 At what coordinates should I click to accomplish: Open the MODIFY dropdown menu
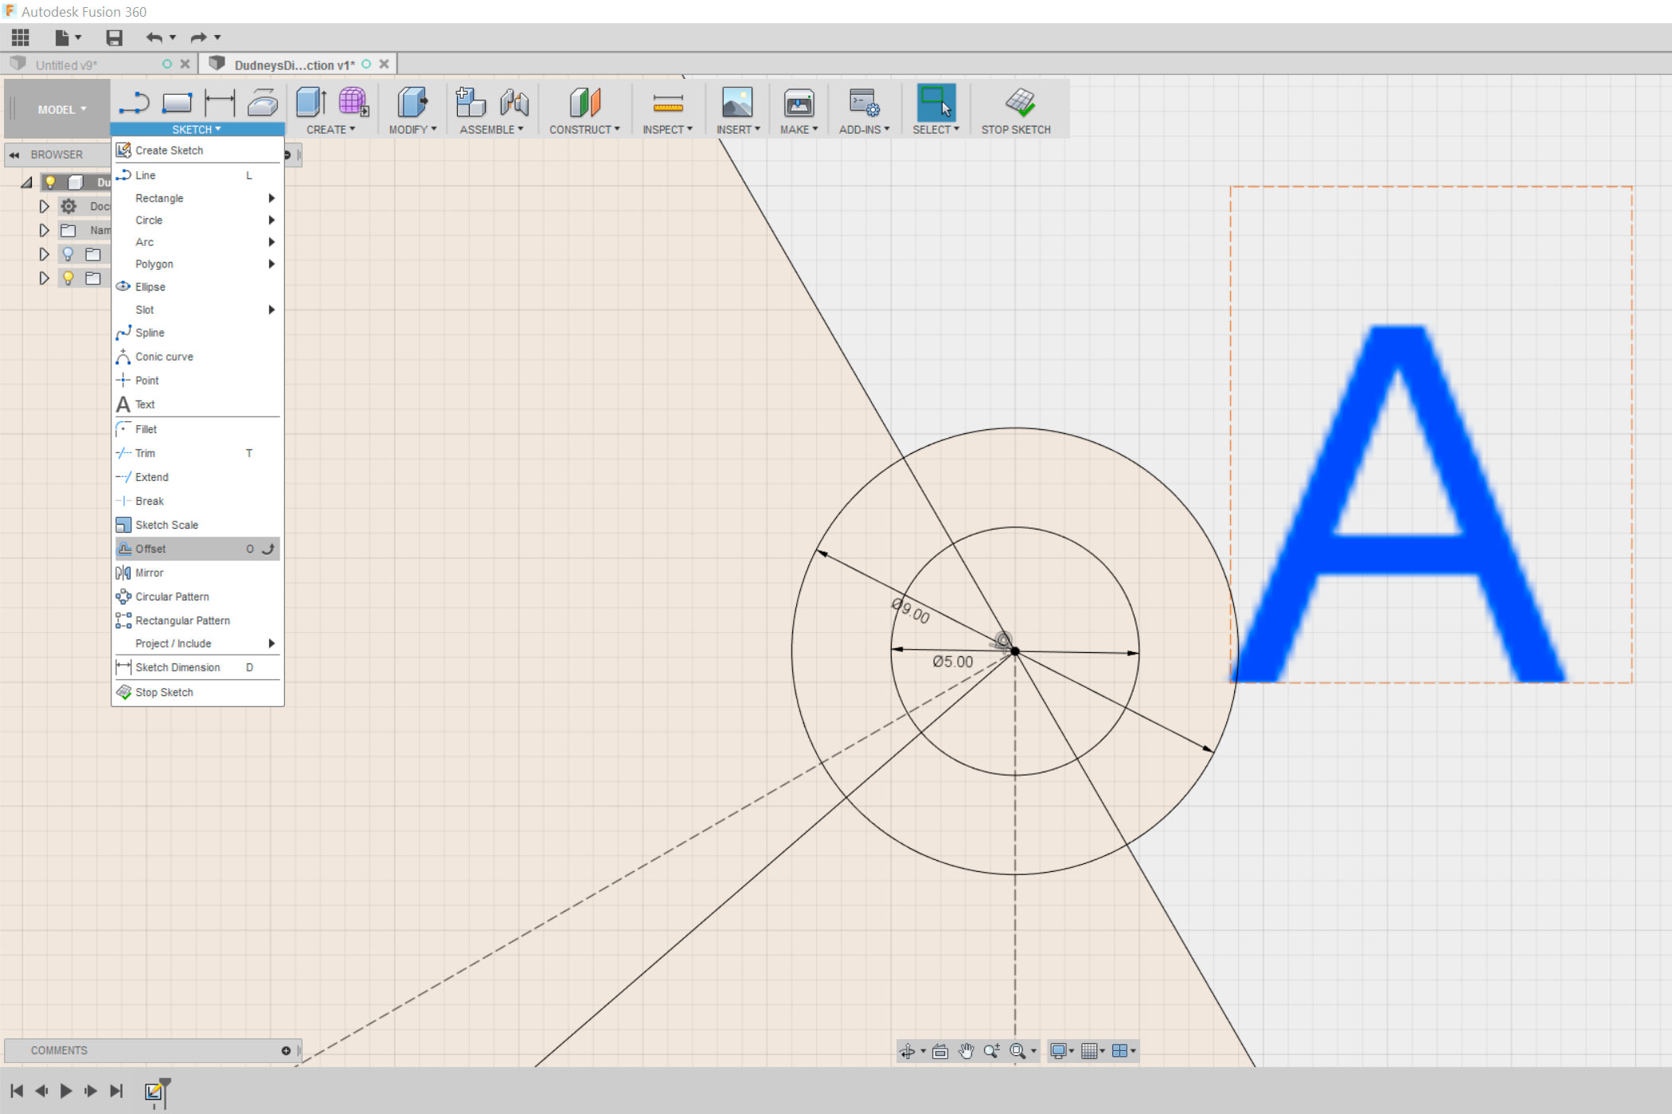click(x=412, y=129)
